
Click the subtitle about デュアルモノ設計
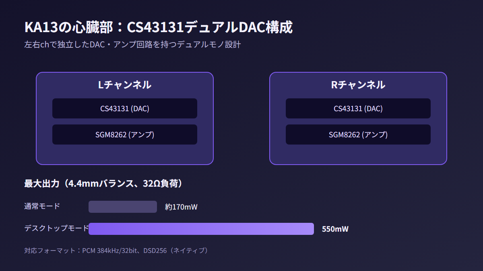132,45
